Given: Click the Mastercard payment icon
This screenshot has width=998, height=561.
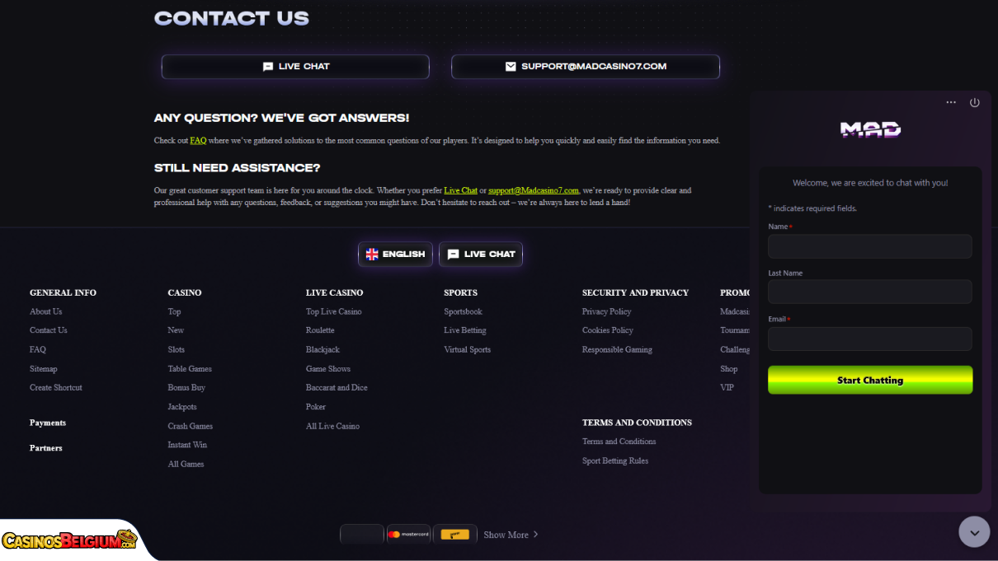Looking at the screenshot, I should tap(408, 535).
